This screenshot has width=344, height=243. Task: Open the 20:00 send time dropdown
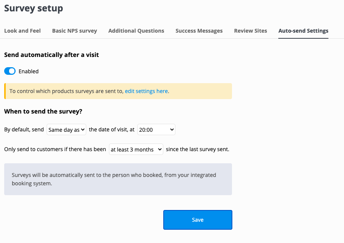click(156, 129)
